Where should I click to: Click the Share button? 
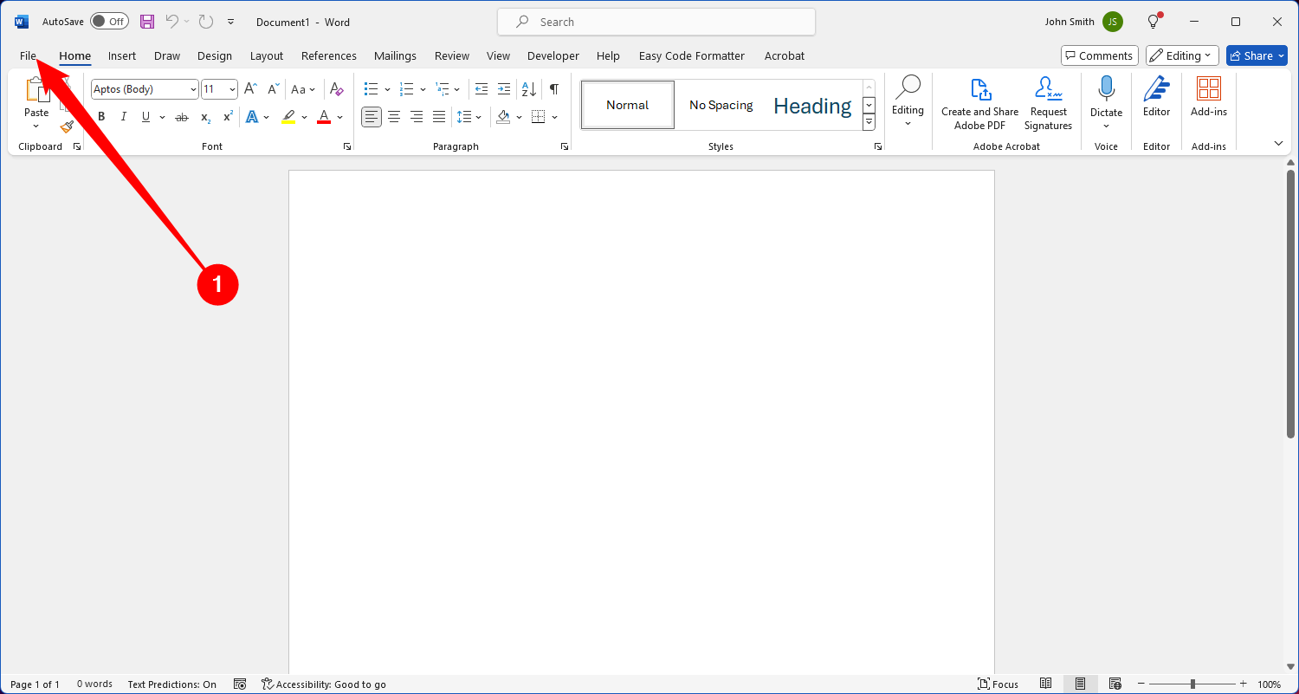(1257, 55)
